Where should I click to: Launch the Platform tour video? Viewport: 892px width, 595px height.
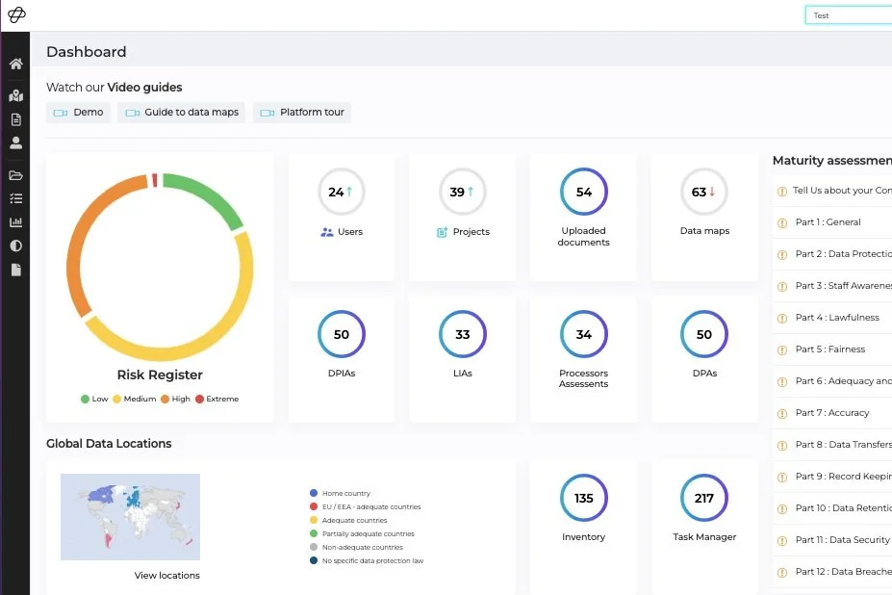[x=302, y=113]
